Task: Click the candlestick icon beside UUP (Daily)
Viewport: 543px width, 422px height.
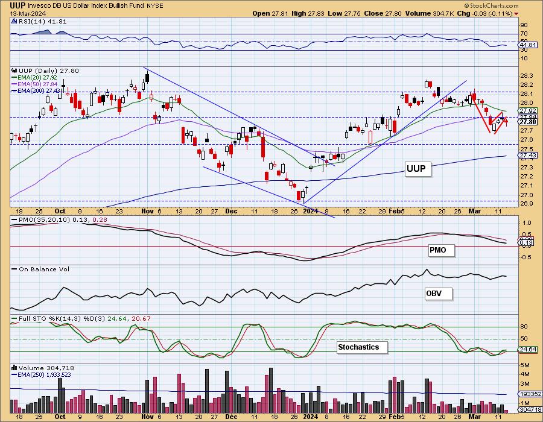Action: (x=14, y=71)
